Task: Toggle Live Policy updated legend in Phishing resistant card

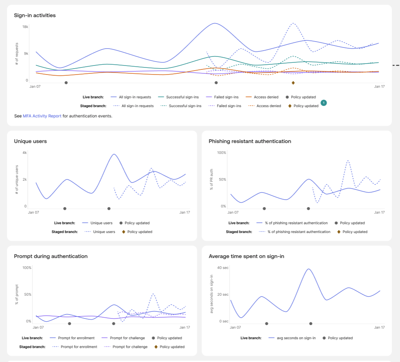Action: (x=350, y=223)
